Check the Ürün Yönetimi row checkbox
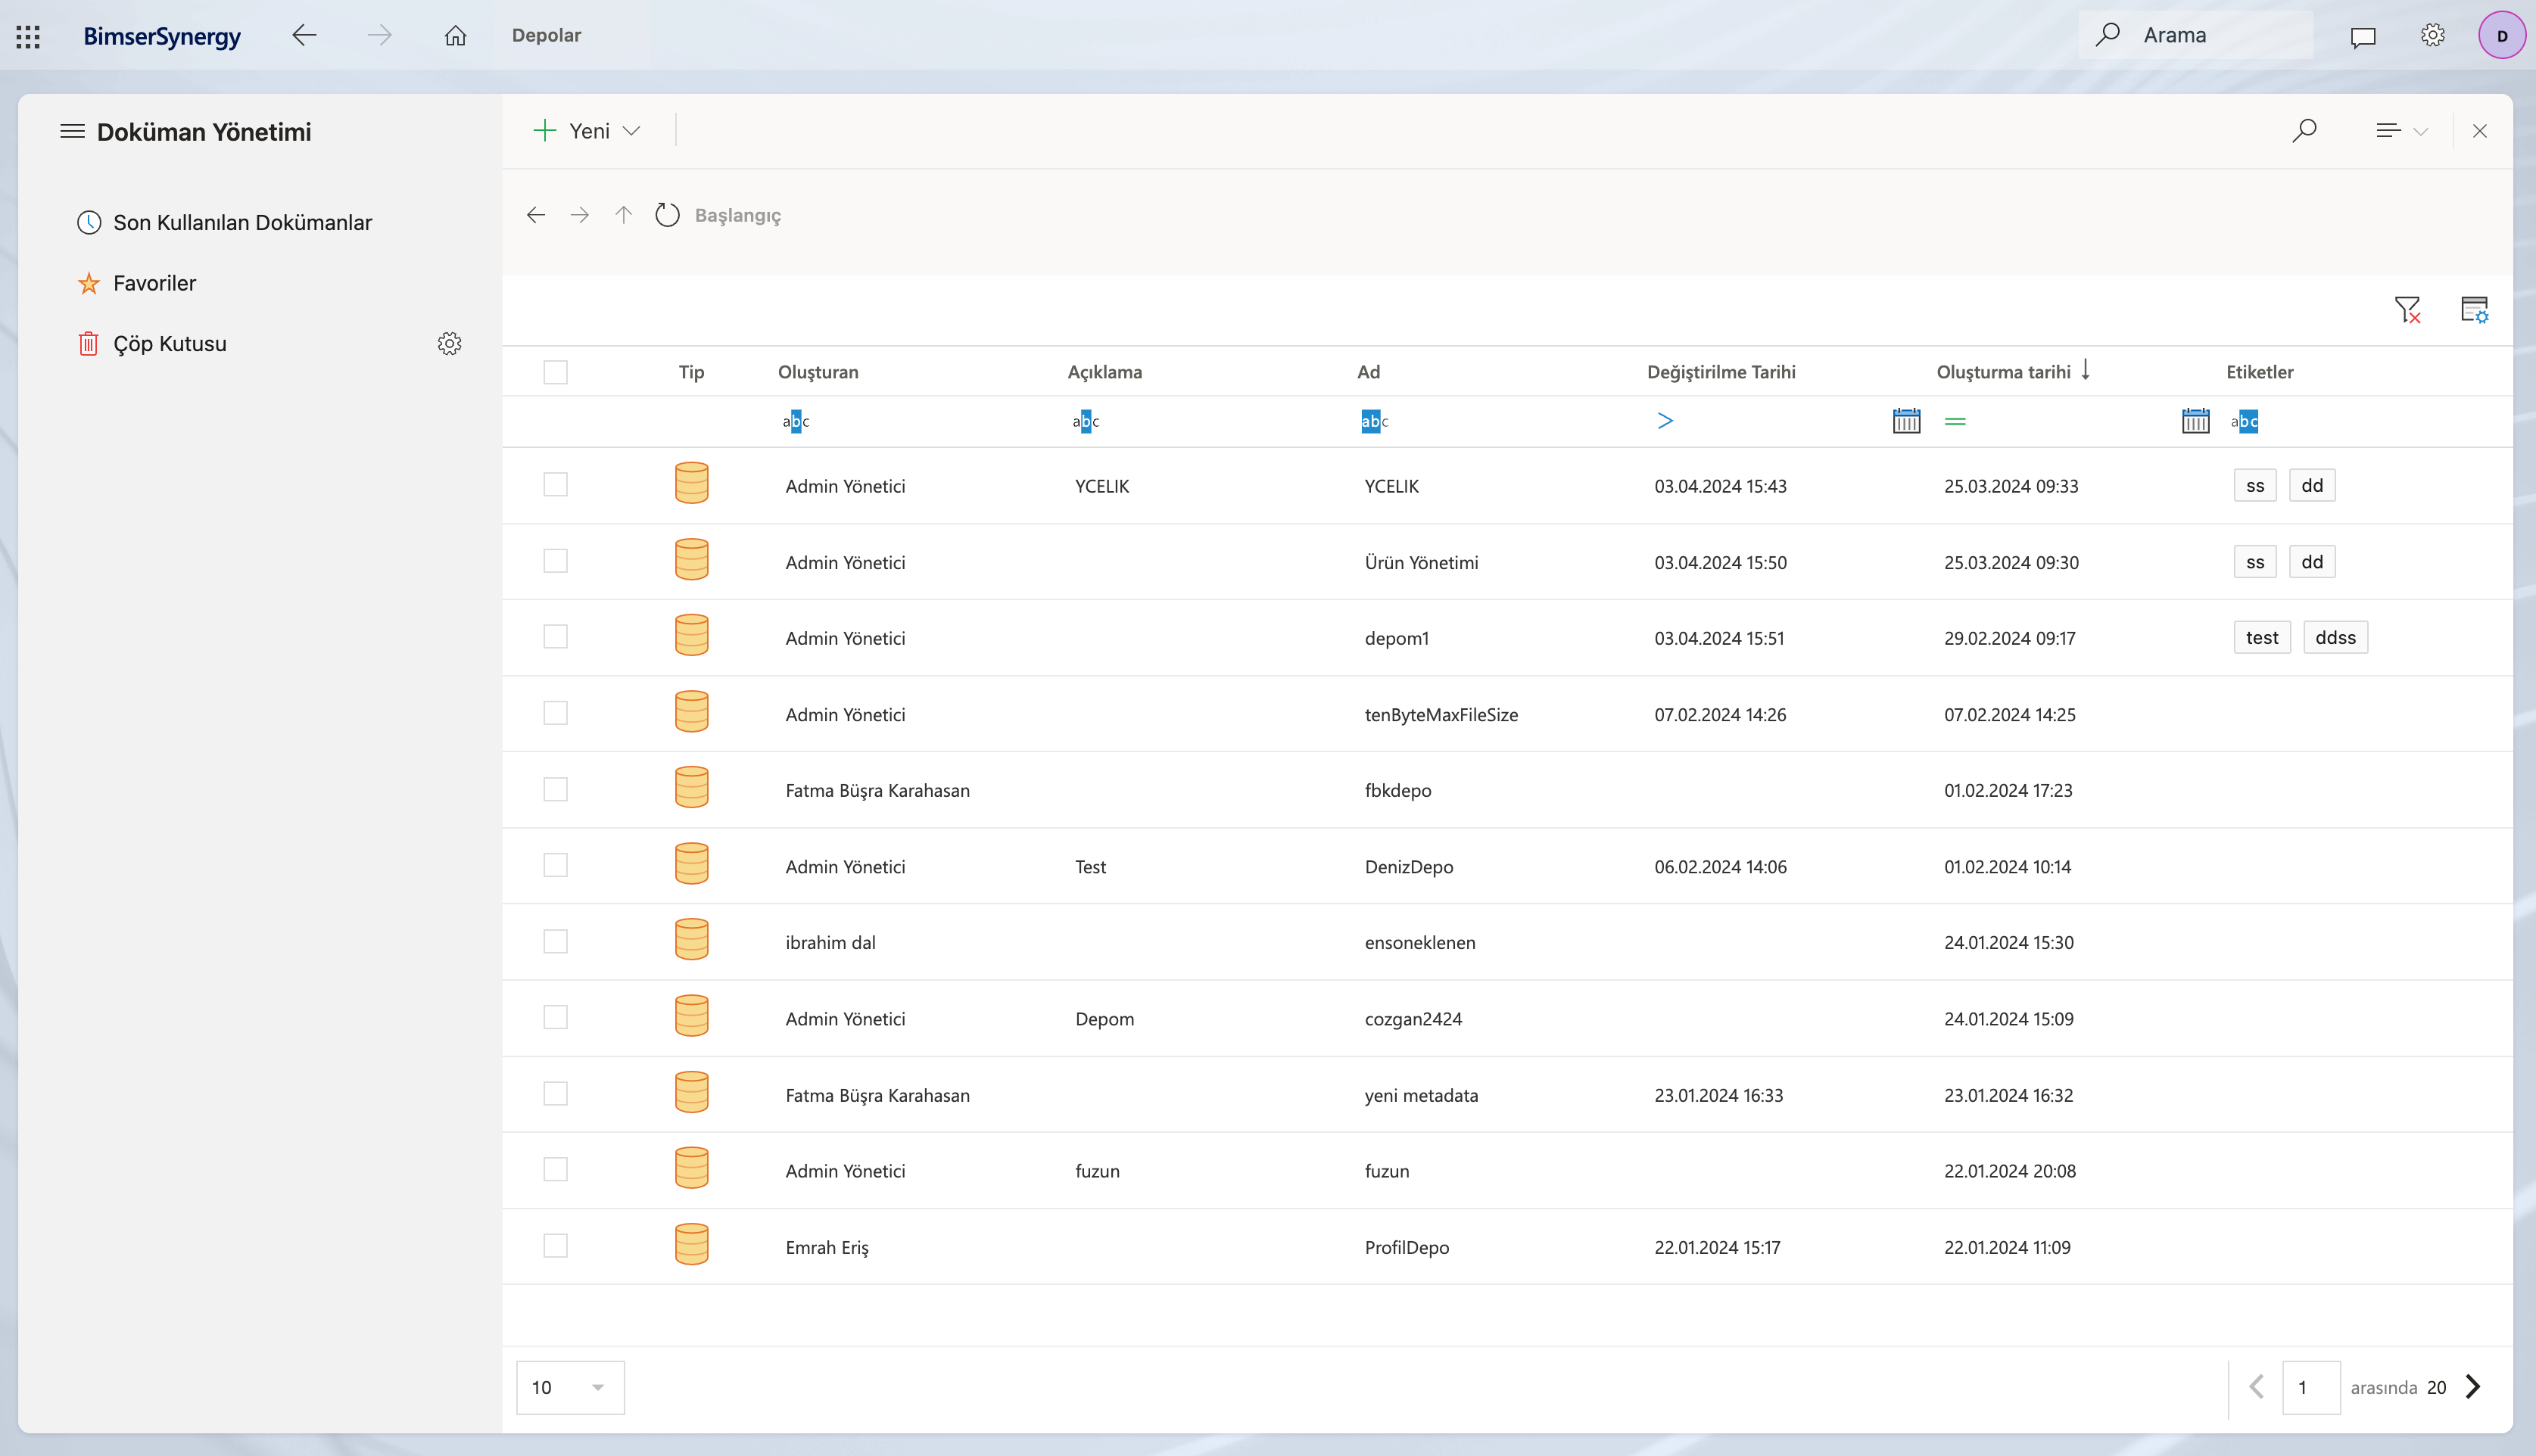 tap(555, 561)
